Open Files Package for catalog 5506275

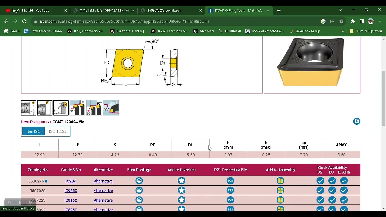click(x=139, y=181)
